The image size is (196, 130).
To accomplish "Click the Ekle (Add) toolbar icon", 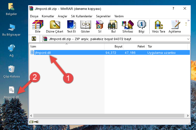I will [x=38, y=26].
